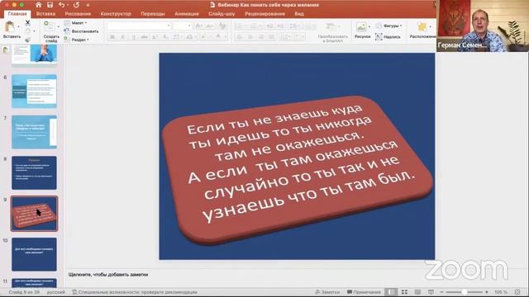Align text left
Screen dimensions: 529x297
[240, 36]
